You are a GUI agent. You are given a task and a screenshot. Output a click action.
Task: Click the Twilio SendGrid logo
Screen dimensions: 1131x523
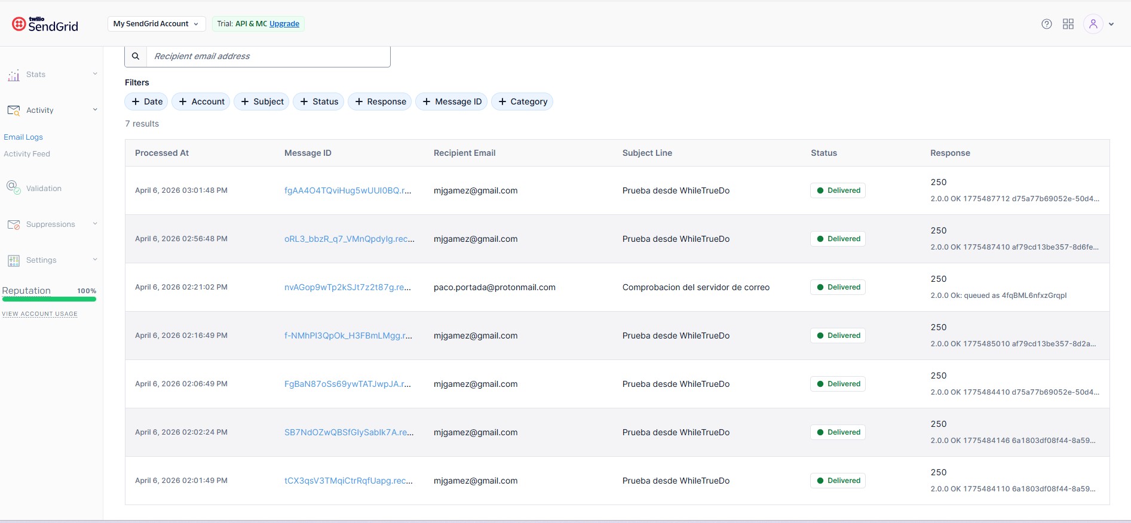[45, 24]
